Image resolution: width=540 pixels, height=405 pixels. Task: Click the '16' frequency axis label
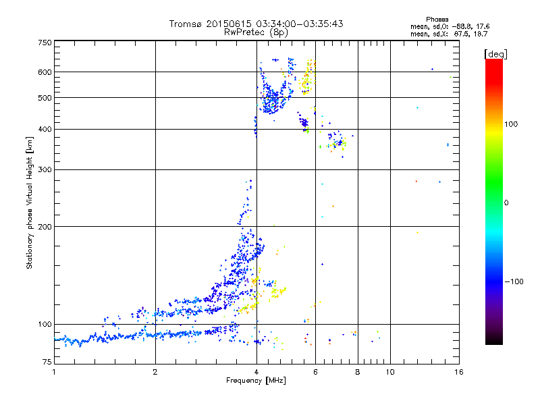[x=459, y=372]
